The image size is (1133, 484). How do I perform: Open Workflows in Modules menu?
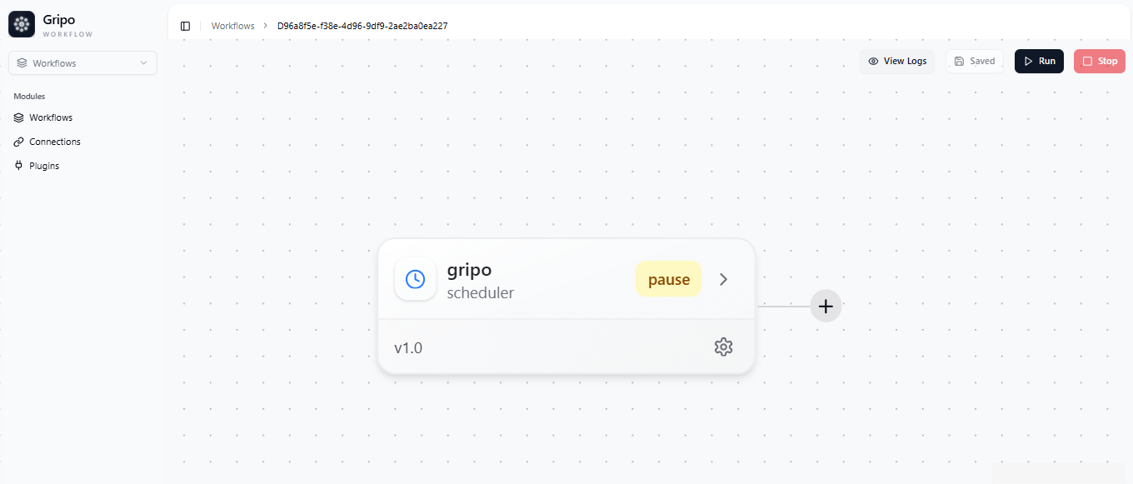[51, 117]
